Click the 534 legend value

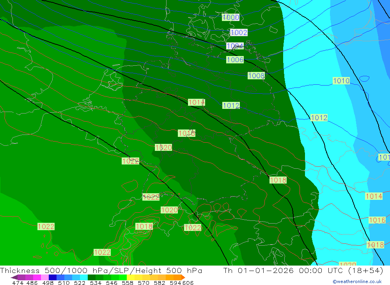[x=96, y=283]
